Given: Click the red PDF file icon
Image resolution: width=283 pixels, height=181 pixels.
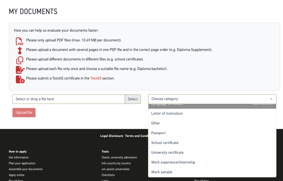Looking at the screenshot, I should pyautogui.click(x=20, y=41).
